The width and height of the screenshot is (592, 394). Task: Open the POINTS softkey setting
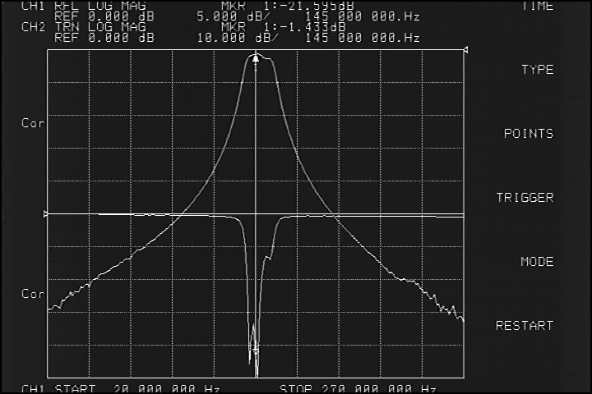(528, 134)
